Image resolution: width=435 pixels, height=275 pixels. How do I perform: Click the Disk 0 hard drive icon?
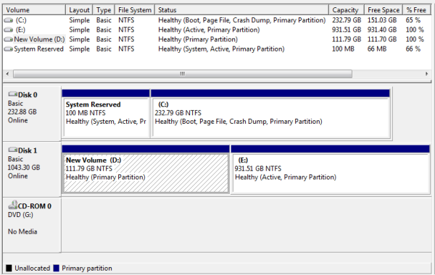pyautogui.click(x=13, y=94)
